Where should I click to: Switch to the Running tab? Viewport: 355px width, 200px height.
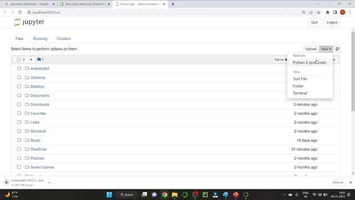coord(40,38)
